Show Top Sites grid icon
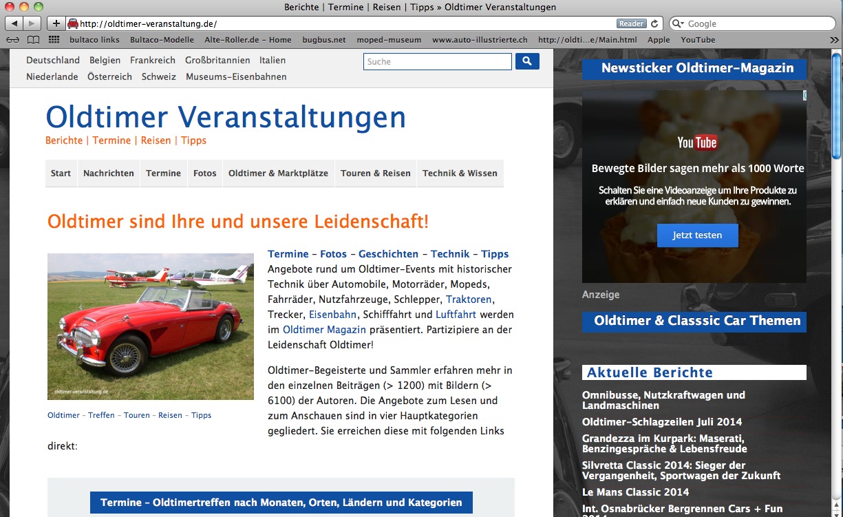Viewport: 843px width, 517px height. tap(54, 40)
